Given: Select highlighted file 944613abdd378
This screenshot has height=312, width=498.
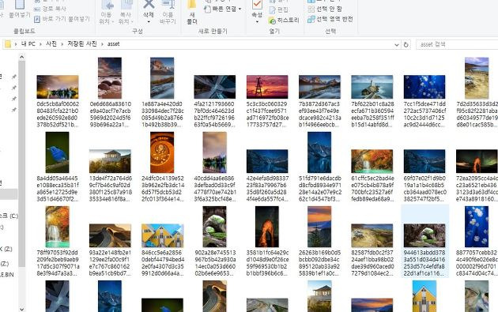Looking at the screenshot, I should coord(424,241).
